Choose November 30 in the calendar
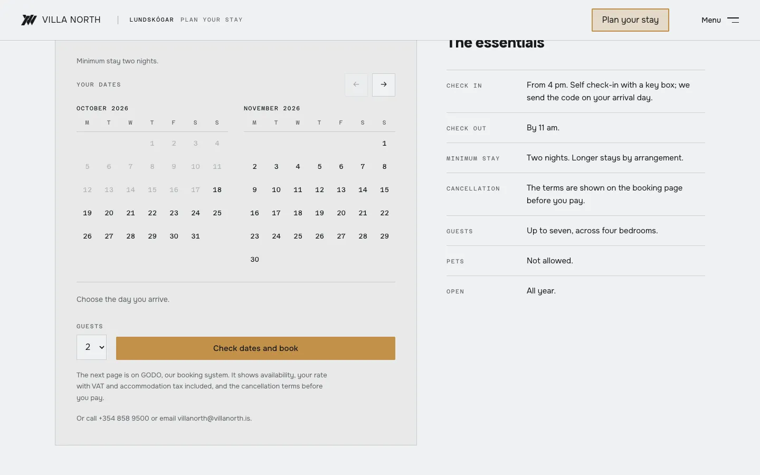The height and width of the screenshot is (475, 760). pos(254,260)
